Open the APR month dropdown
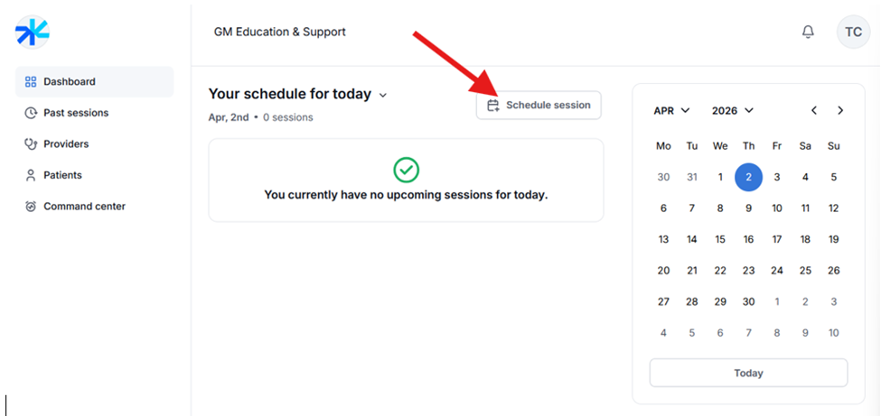Viewport: 881px width, 416px height. tap(671, 111)
